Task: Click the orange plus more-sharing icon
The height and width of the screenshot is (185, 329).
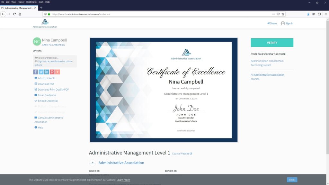Action: pos(58,72)
